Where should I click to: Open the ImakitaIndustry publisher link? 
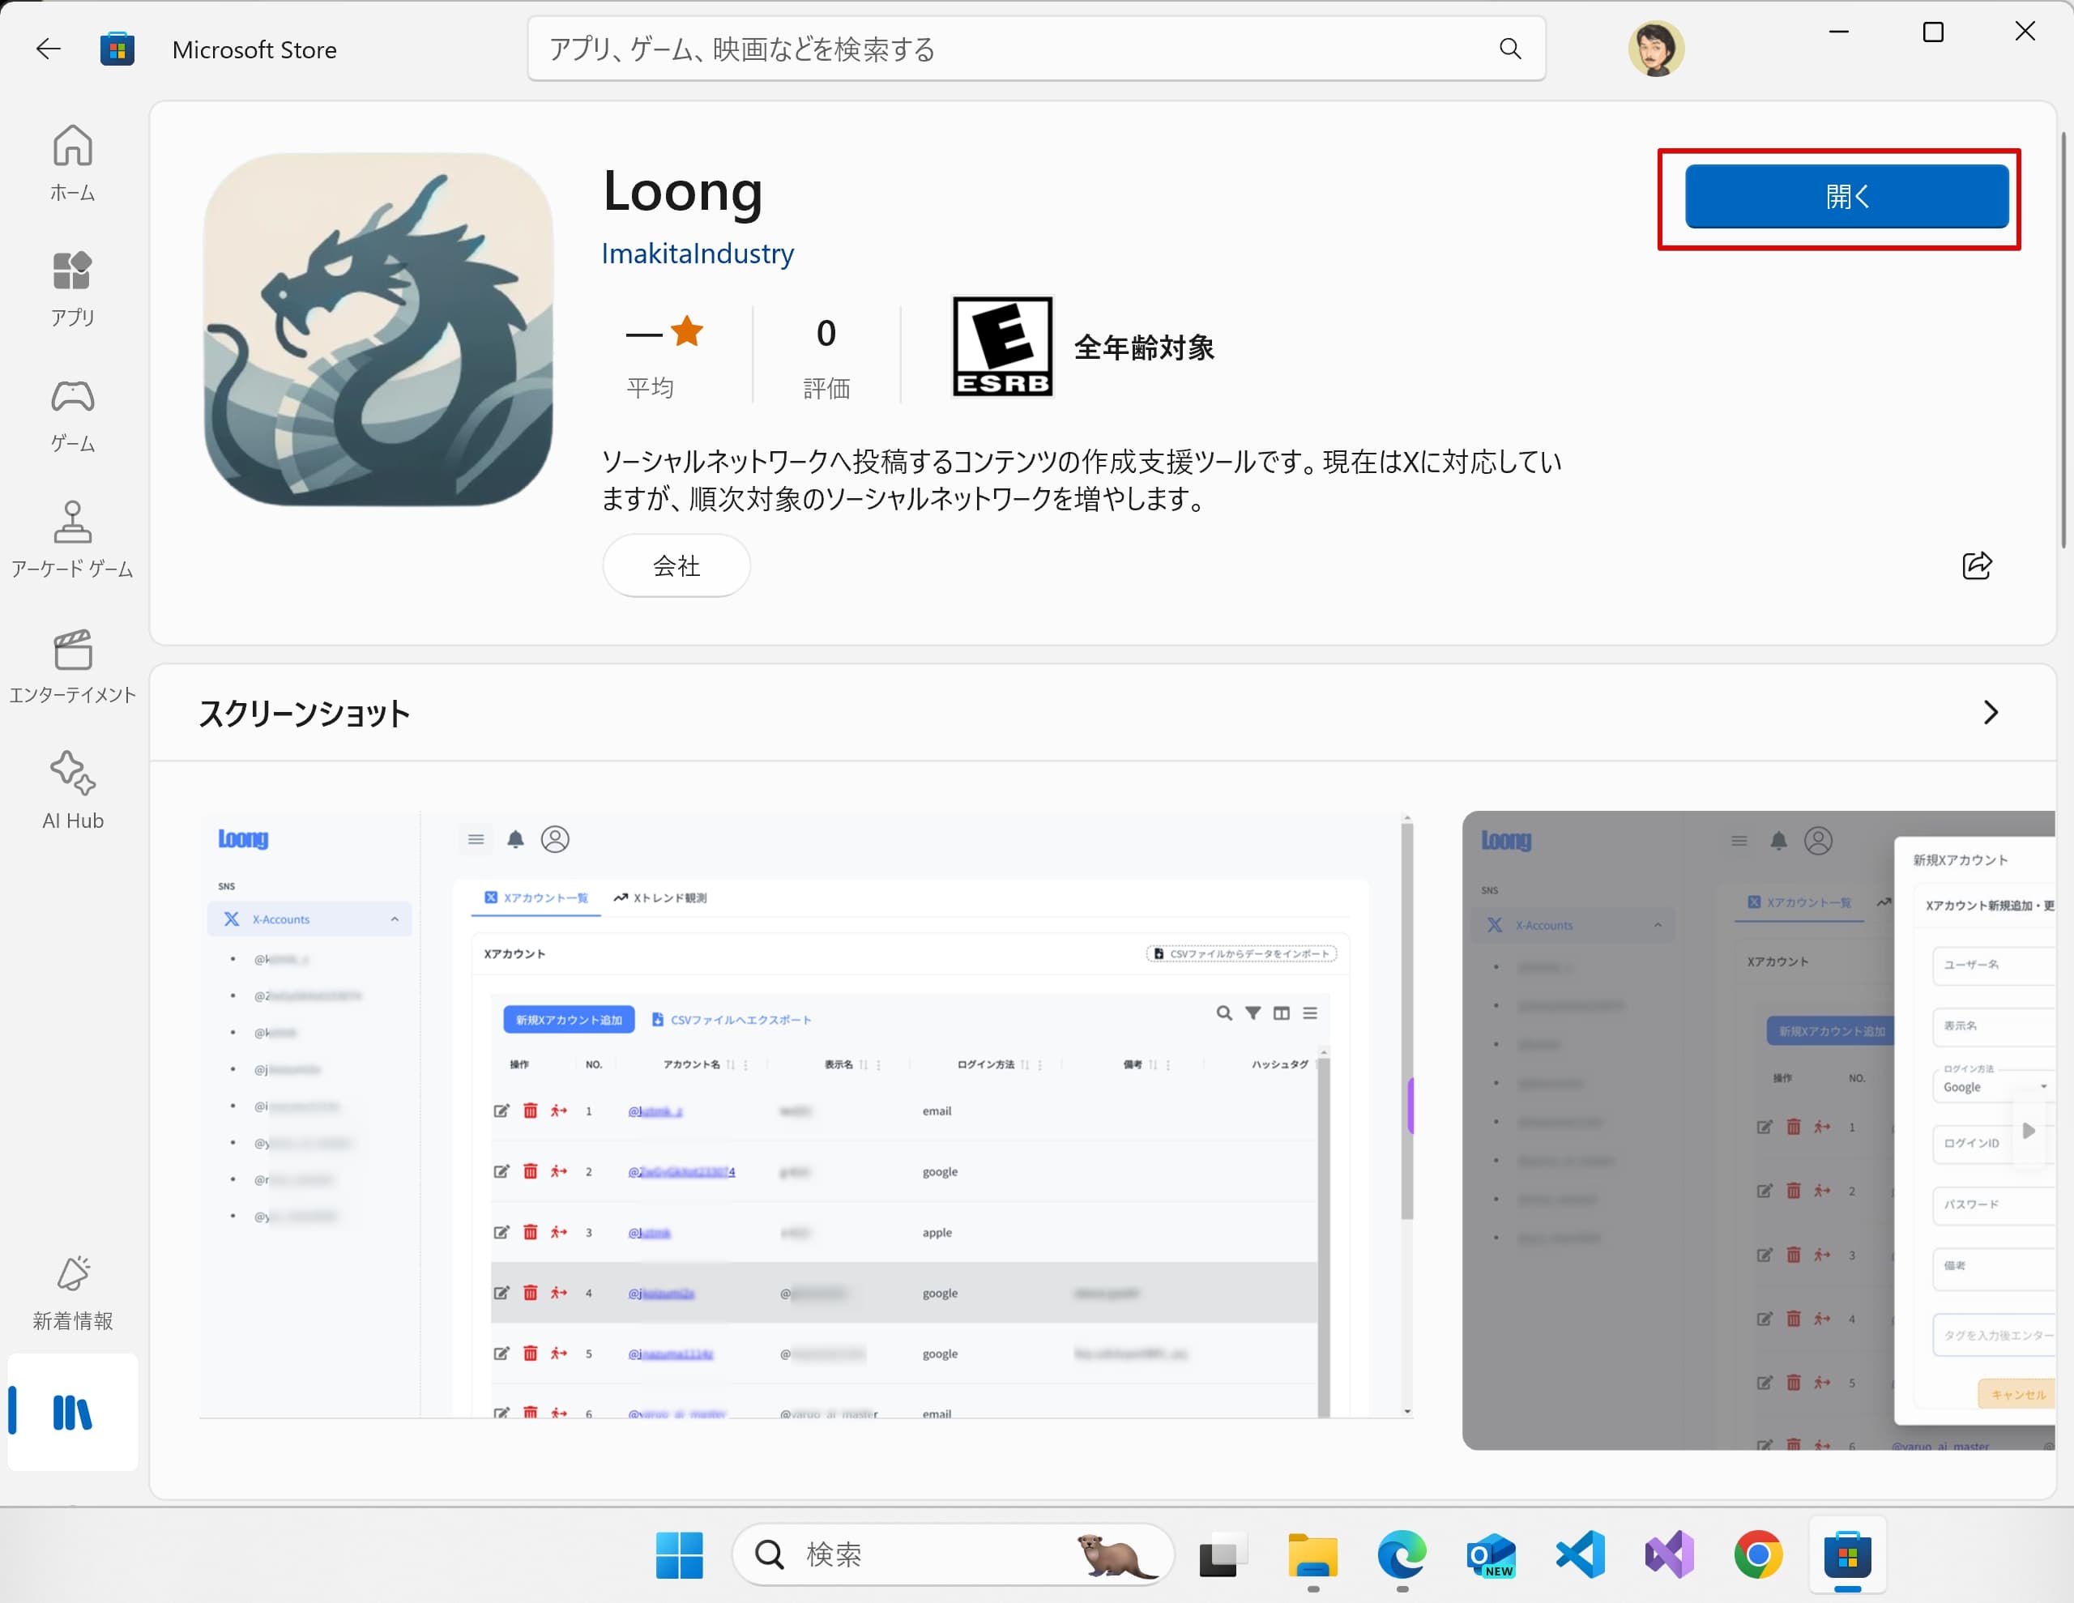(697, 254)
